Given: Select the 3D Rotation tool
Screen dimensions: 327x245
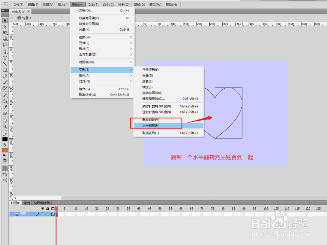Looking at the screenshot, I should (5, 39).
